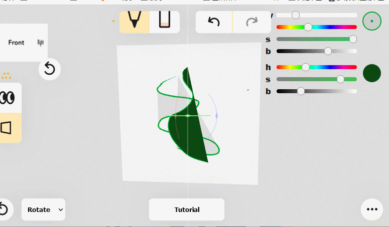The height and width of the screenshot is (227, 389).
Task: Switch to the Front view
Action: click(x=16, y=43)
